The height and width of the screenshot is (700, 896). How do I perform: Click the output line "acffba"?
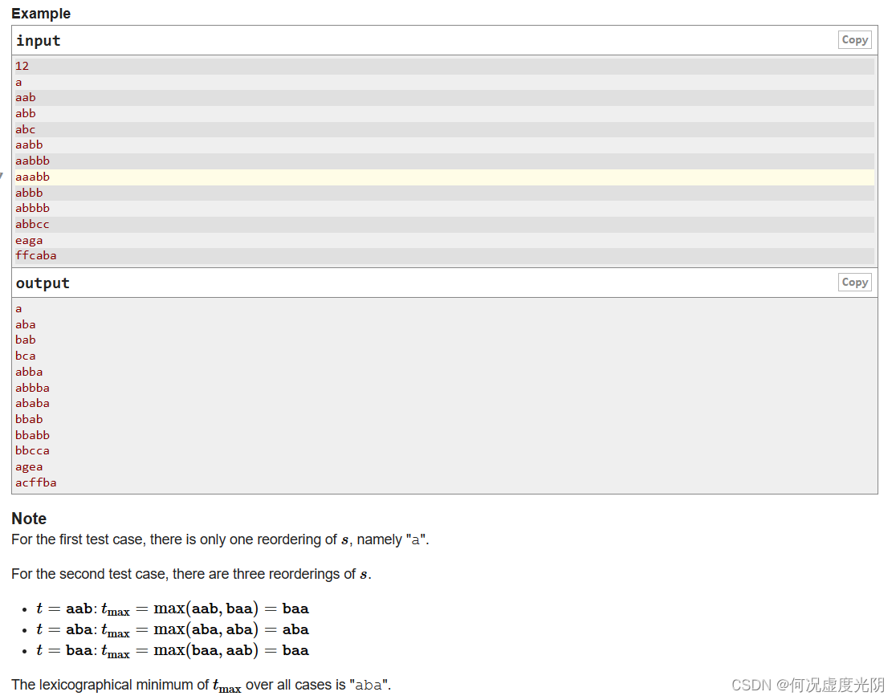tap(36, 482)
